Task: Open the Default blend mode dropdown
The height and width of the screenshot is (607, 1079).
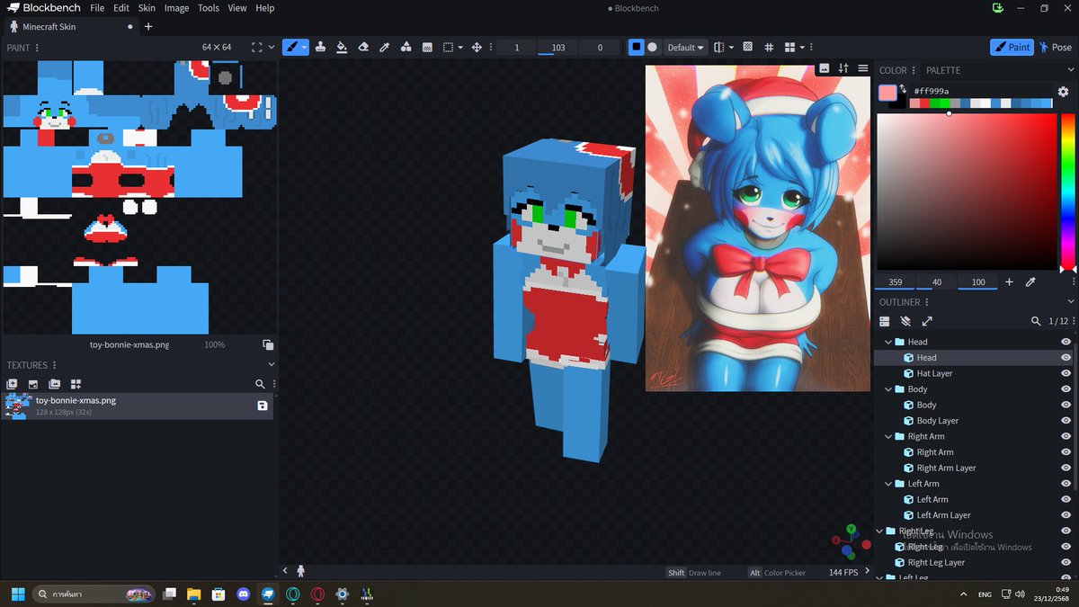Action: point(685,48)
